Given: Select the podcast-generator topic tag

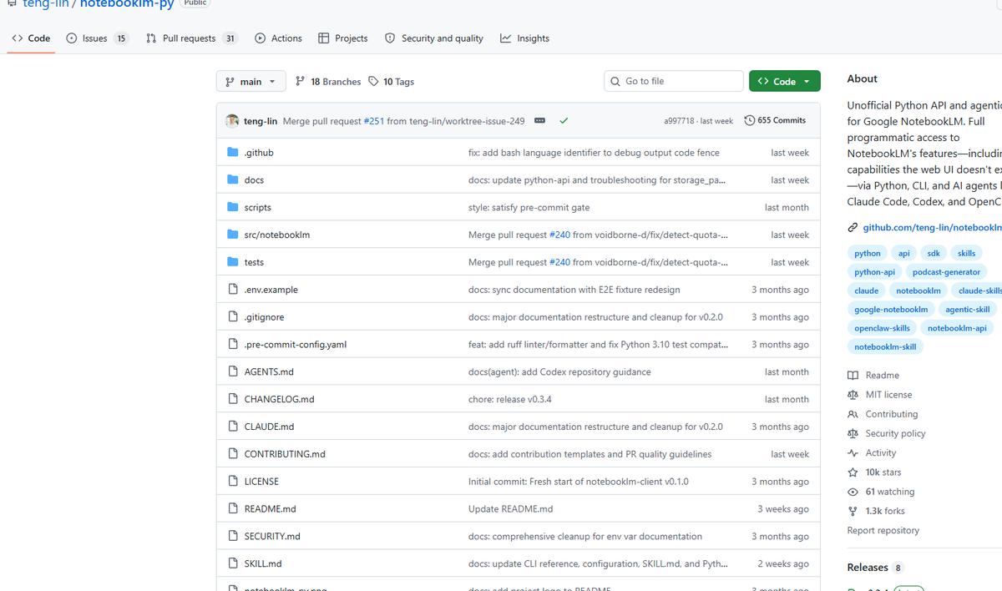Looking at the screenshot, I should point(946,272).
